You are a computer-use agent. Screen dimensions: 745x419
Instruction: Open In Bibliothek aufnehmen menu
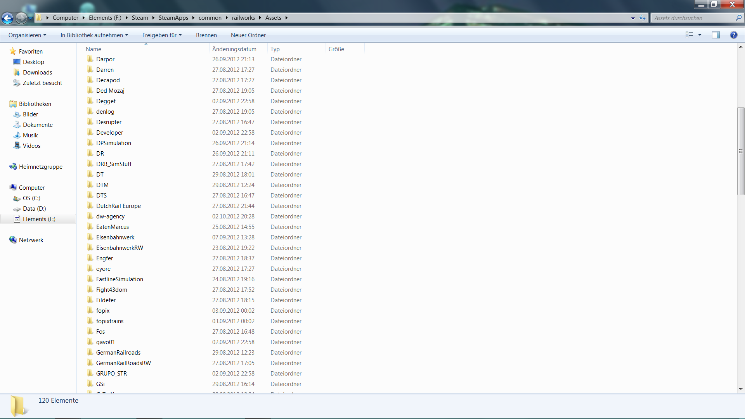click(94, 35)
